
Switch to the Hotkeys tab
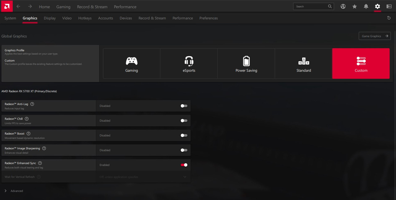[85, 18]
